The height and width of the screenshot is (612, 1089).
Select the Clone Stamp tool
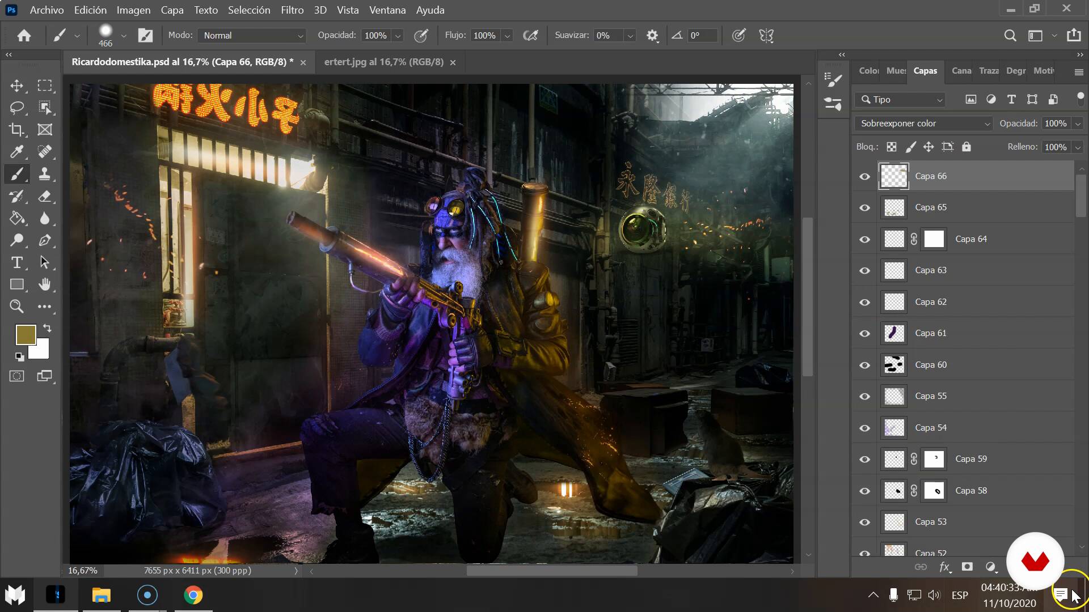point(45,174)
